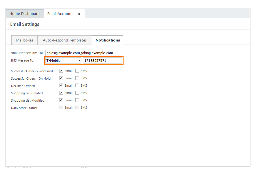Image resolution: width=255 pixels, height=175 pixels.
Task: Close the Email Accounts tab
Action: tap(78, 14)
